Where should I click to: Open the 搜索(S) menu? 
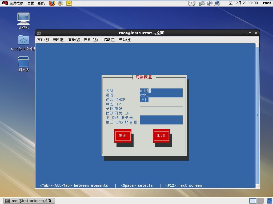click(91, 40)
